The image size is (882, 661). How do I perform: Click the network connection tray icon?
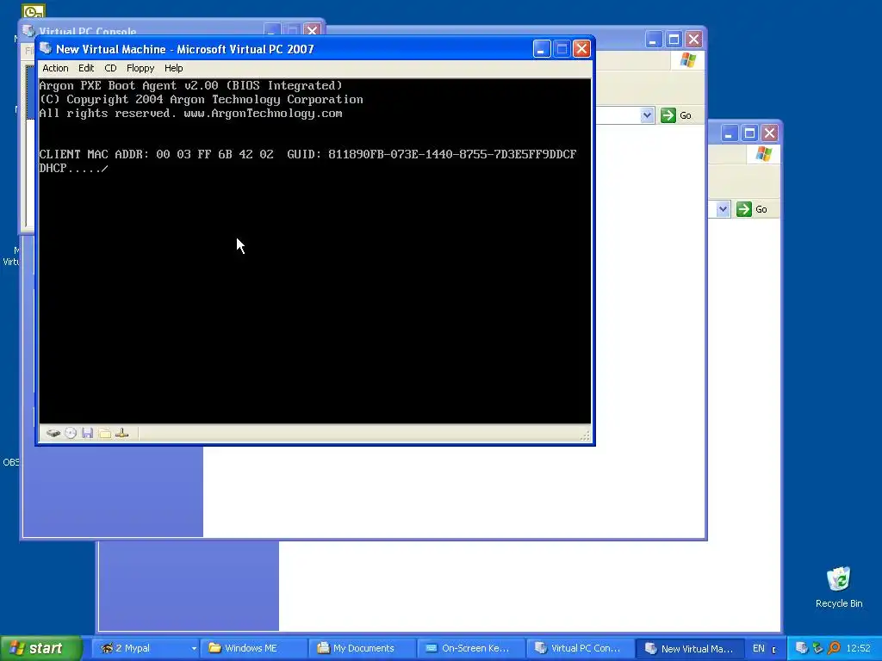[817, 648]
